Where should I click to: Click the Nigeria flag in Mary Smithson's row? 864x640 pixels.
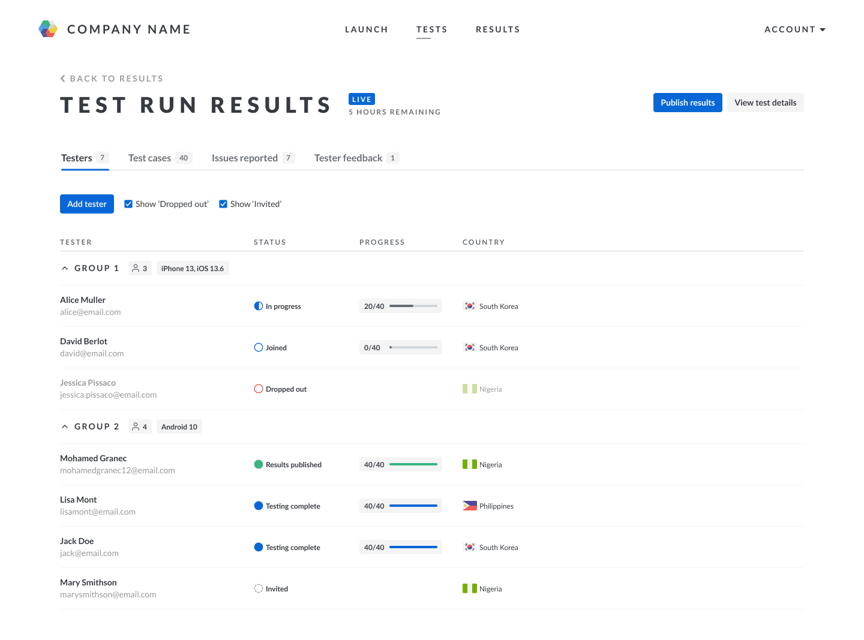(x=470, y=588)
